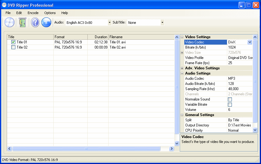Open the Video Codec DivX dropdown arrow
The height and width of the screenshot is (164, 261).
(250, 42)
